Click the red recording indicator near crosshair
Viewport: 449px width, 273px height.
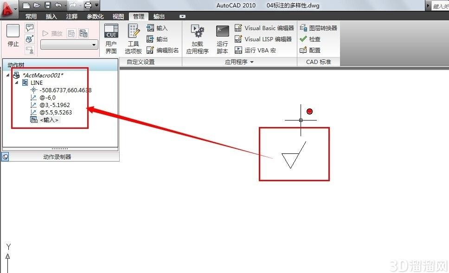coord(309,111)
